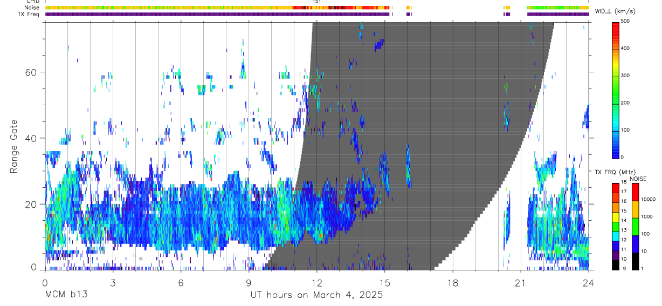
Task: Click the '200' label on width colorbar
Action: [x=626, y=103]
